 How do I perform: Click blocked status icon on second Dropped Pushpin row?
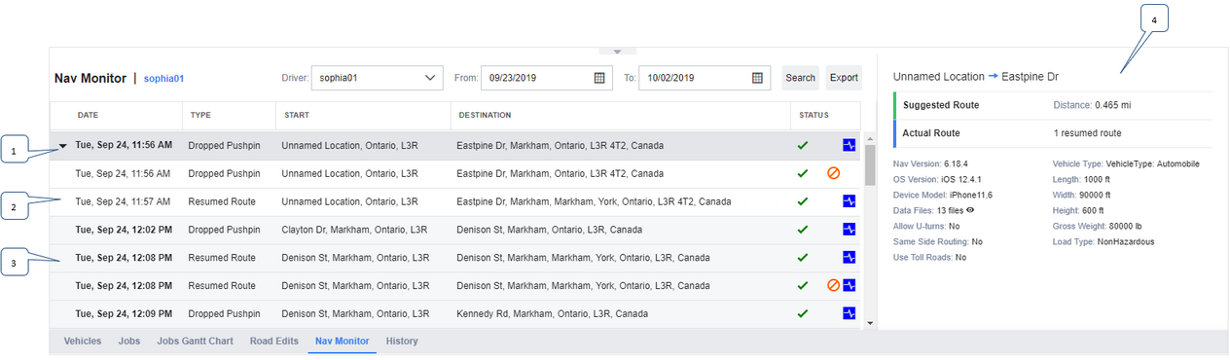[x=833, y=173]
